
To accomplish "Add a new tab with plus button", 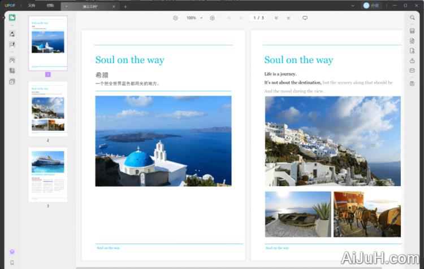I will (126, 7).
